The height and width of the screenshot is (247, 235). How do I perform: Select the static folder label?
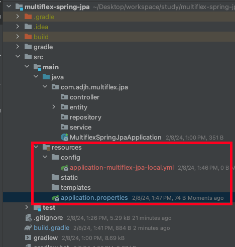pos(69,177)
